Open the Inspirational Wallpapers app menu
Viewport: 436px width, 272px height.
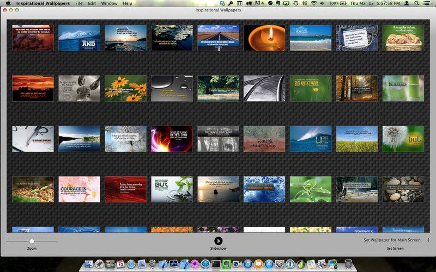[43, 3]
